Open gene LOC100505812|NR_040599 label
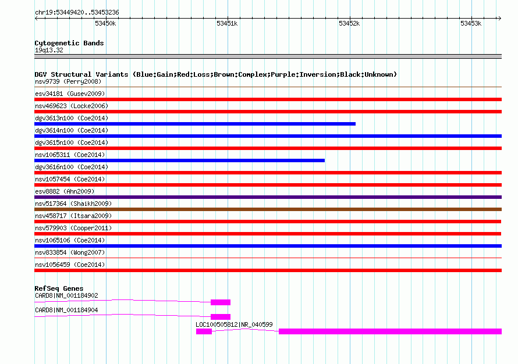This screenshot has width=518, height=364. point(234,324)
